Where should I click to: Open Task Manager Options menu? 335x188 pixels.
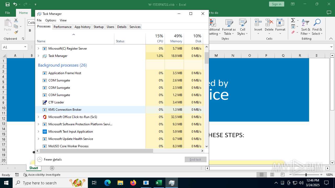click(51, 20)
